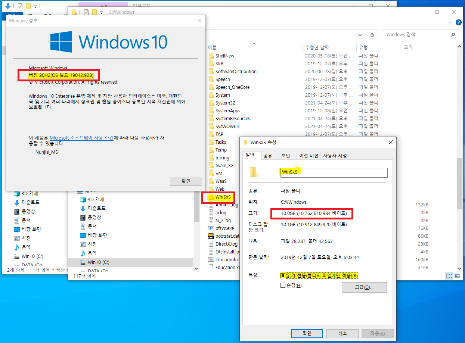Select 음악 in the front window's navigation pane
Viewport: 465px width, 343px height.
point(92,253)
